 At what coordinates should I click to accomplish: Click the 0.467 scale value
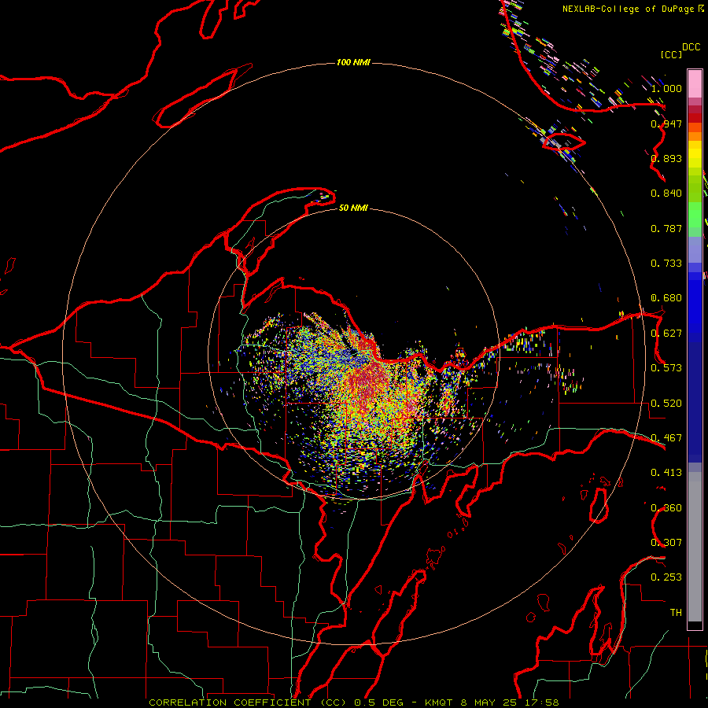(666, 438)
